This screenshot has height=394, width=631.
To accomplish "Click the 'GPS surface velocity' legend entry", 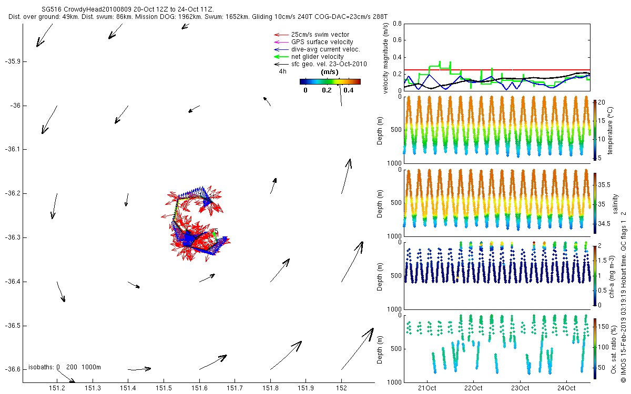I will pos(322,42).
